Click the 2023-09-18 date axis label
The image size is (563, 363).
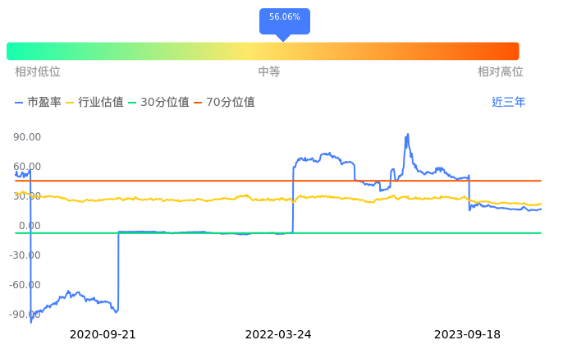pos(467,335)
